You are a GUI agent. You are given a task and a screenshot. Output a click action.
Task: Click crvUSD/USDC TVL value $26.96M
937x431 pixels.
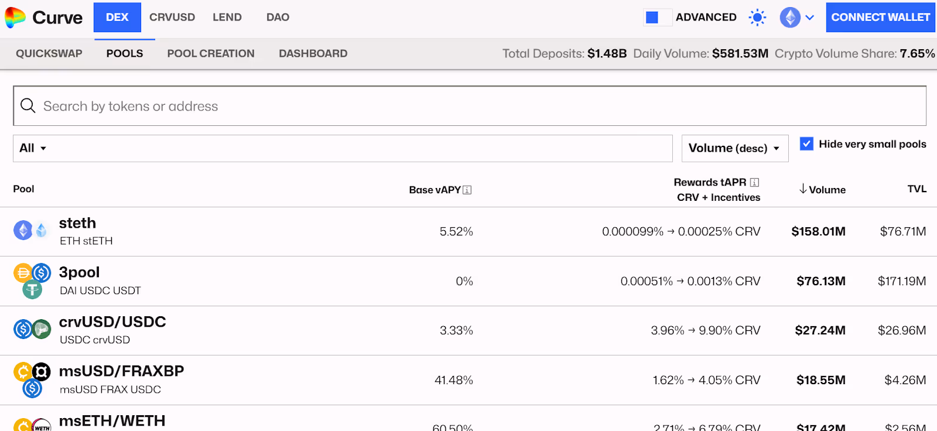click(x=902, y=330)
